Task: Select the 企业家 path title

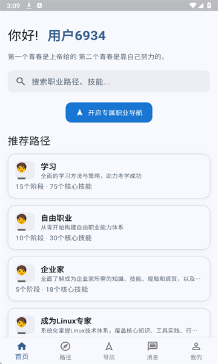Action: [52, 270]
